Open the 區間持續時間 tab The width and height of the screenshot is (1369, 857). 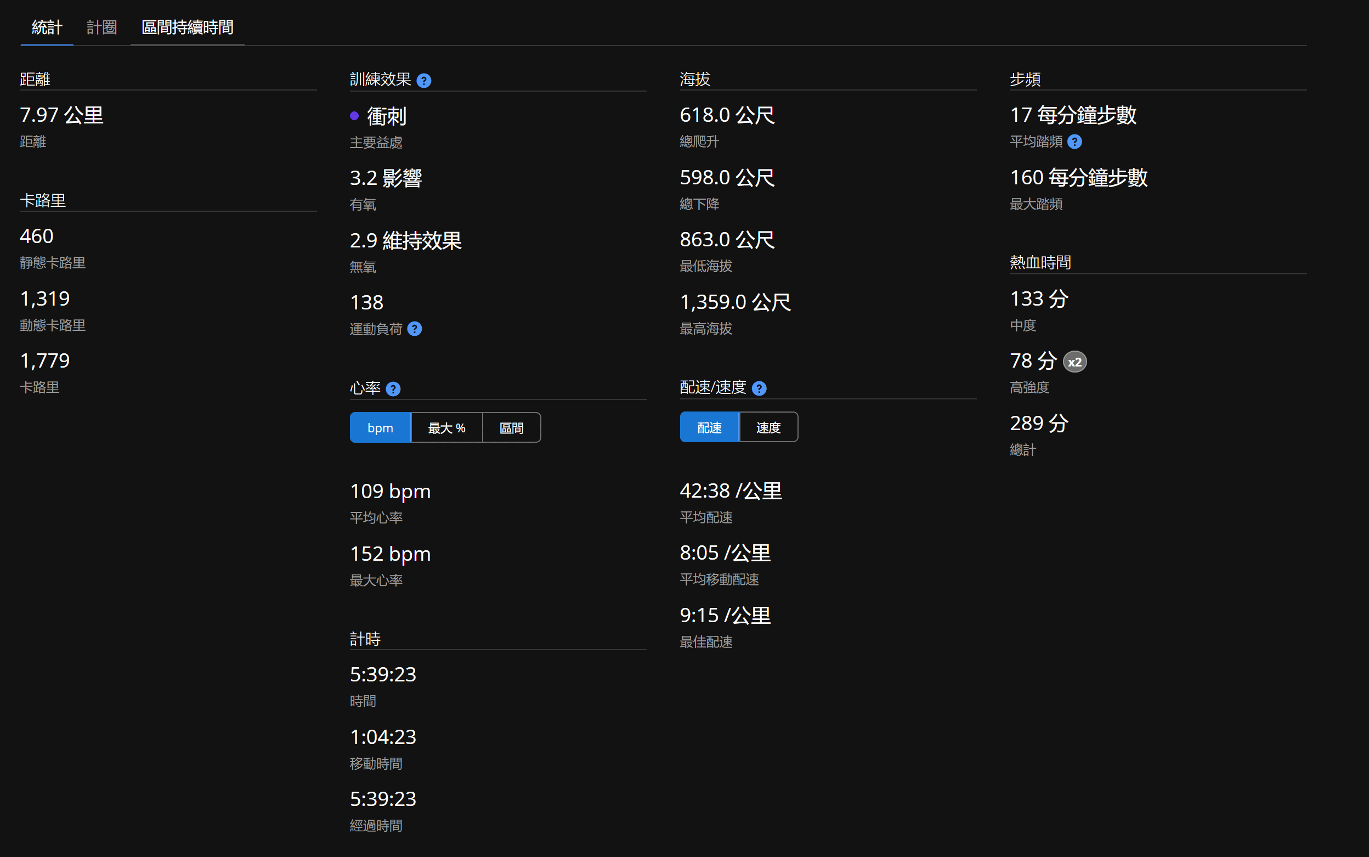tap(188, 27)
